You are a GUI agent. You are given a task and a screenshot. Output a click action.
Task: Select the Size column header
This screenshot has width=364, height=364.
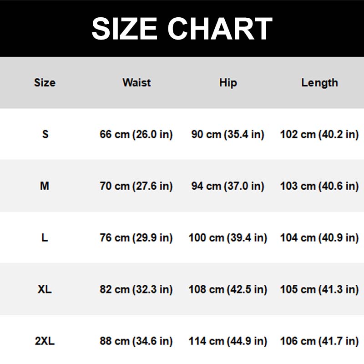coord(45,83)
